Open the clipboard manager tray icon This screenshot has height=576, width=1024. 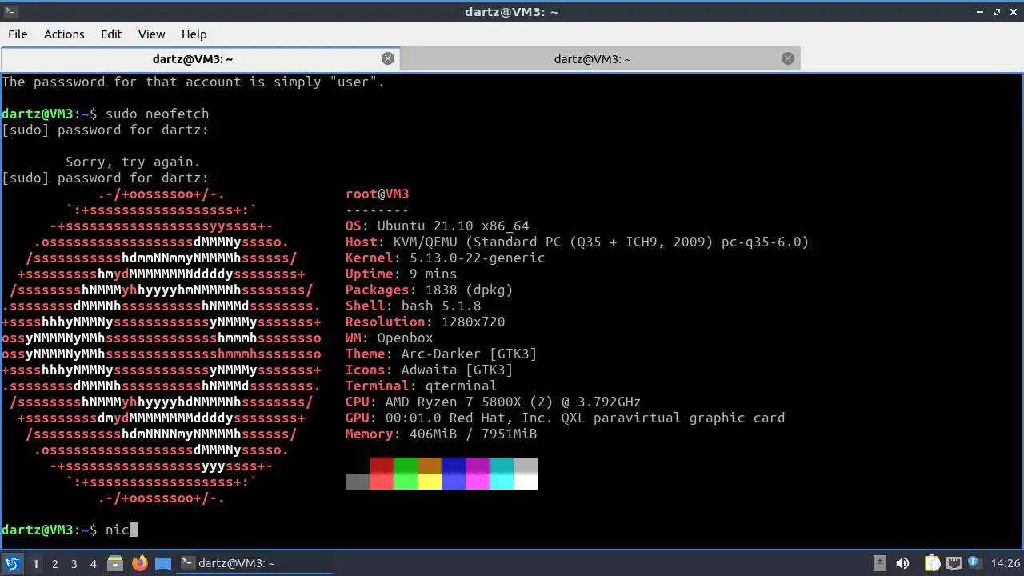[932, 563]
